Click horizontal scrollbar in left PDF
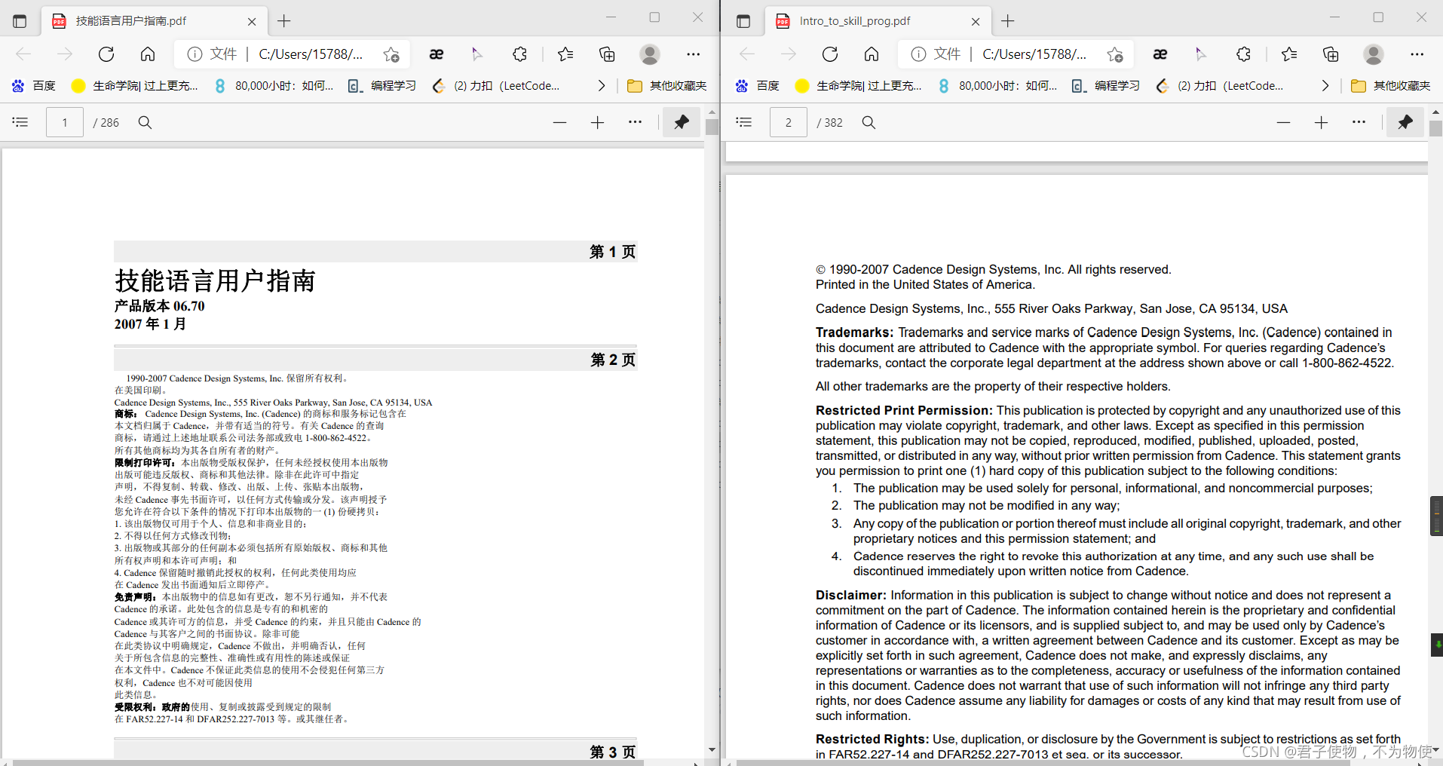Screen dimensions: 1443x766 coord(329,762)
